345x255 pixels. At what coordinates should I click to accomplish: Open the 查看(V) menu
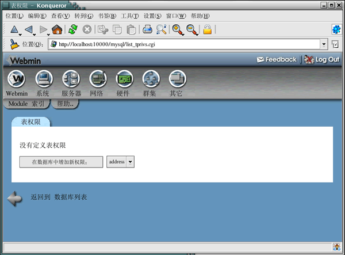(60, 16)
